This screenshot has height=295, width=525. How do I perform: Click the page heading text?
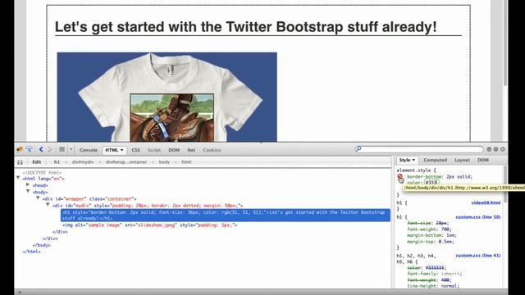point(245,27)
